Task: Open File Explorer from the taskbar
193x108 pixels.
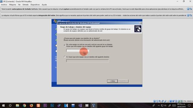Action: pyautogui.click(x=17, y=105)
